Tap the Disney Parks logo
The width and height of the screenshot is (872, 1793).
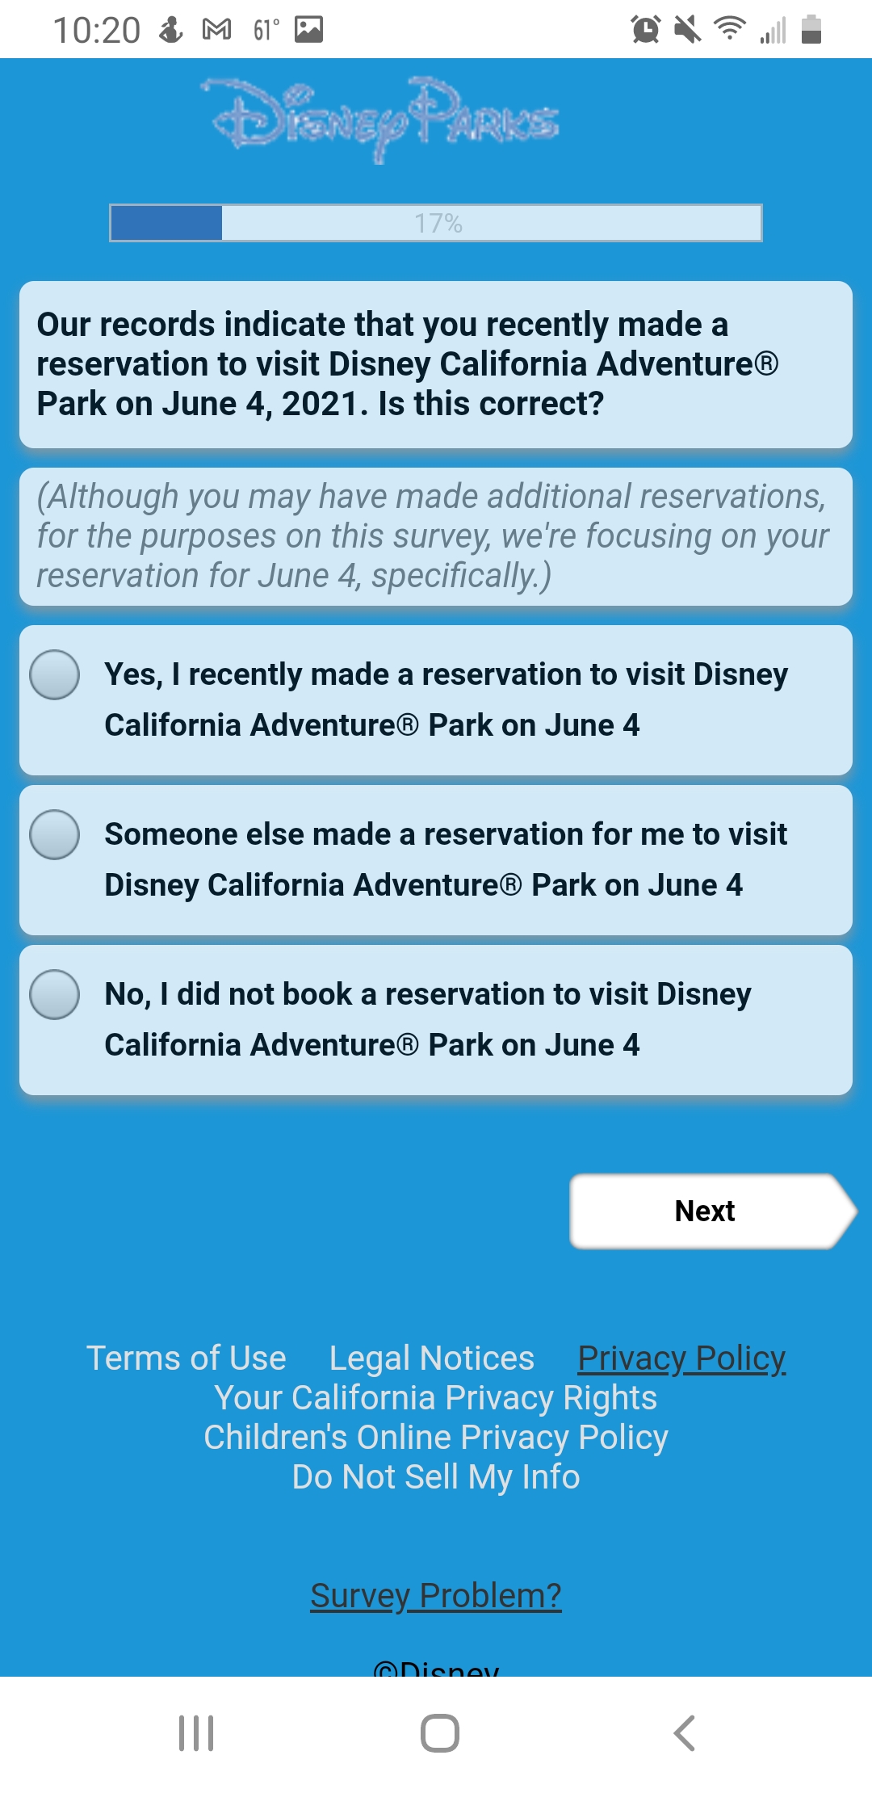(x=379, y=119)
